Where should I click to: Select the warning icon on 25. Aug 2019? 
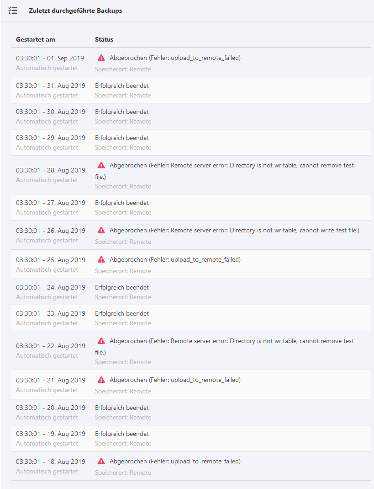click(101, 260)
